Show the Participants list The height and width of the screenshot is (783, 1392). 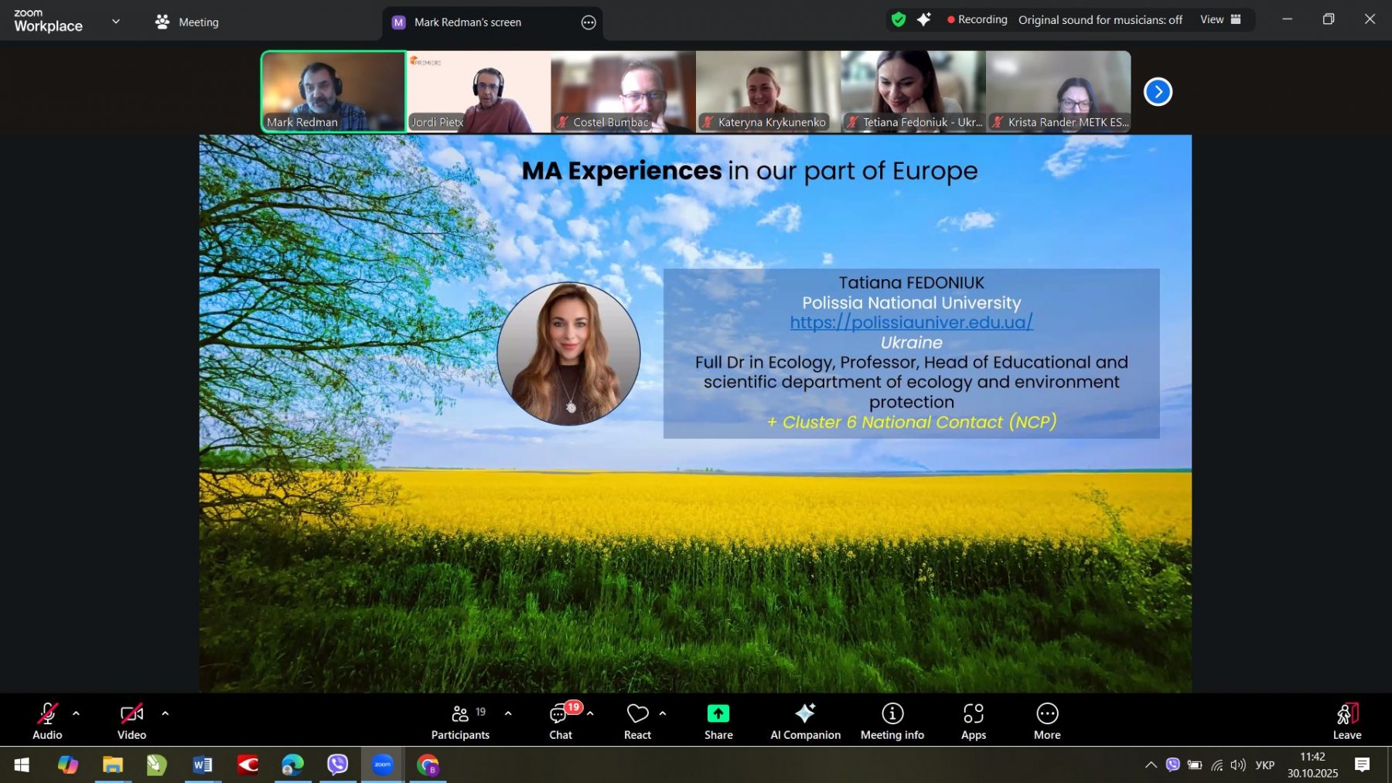[x=460, y=720]
